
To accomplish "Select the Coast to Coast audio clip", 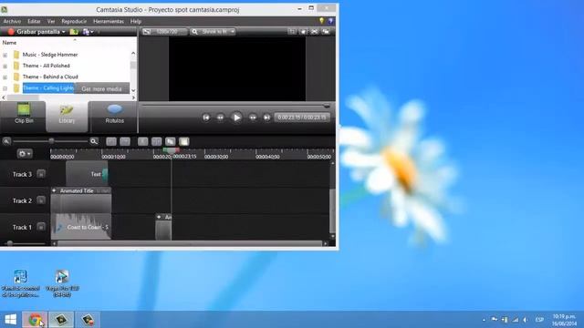I will coord(81,227).
